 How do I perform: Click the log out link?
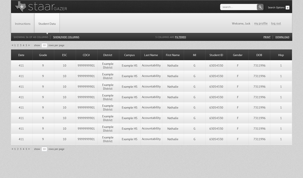[x=276, y=23]
